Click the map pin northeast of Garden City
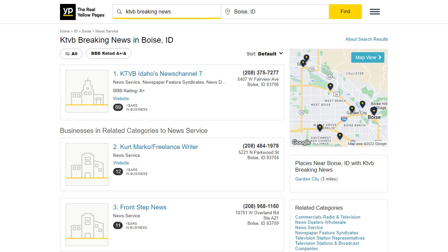 click(362, 104)
